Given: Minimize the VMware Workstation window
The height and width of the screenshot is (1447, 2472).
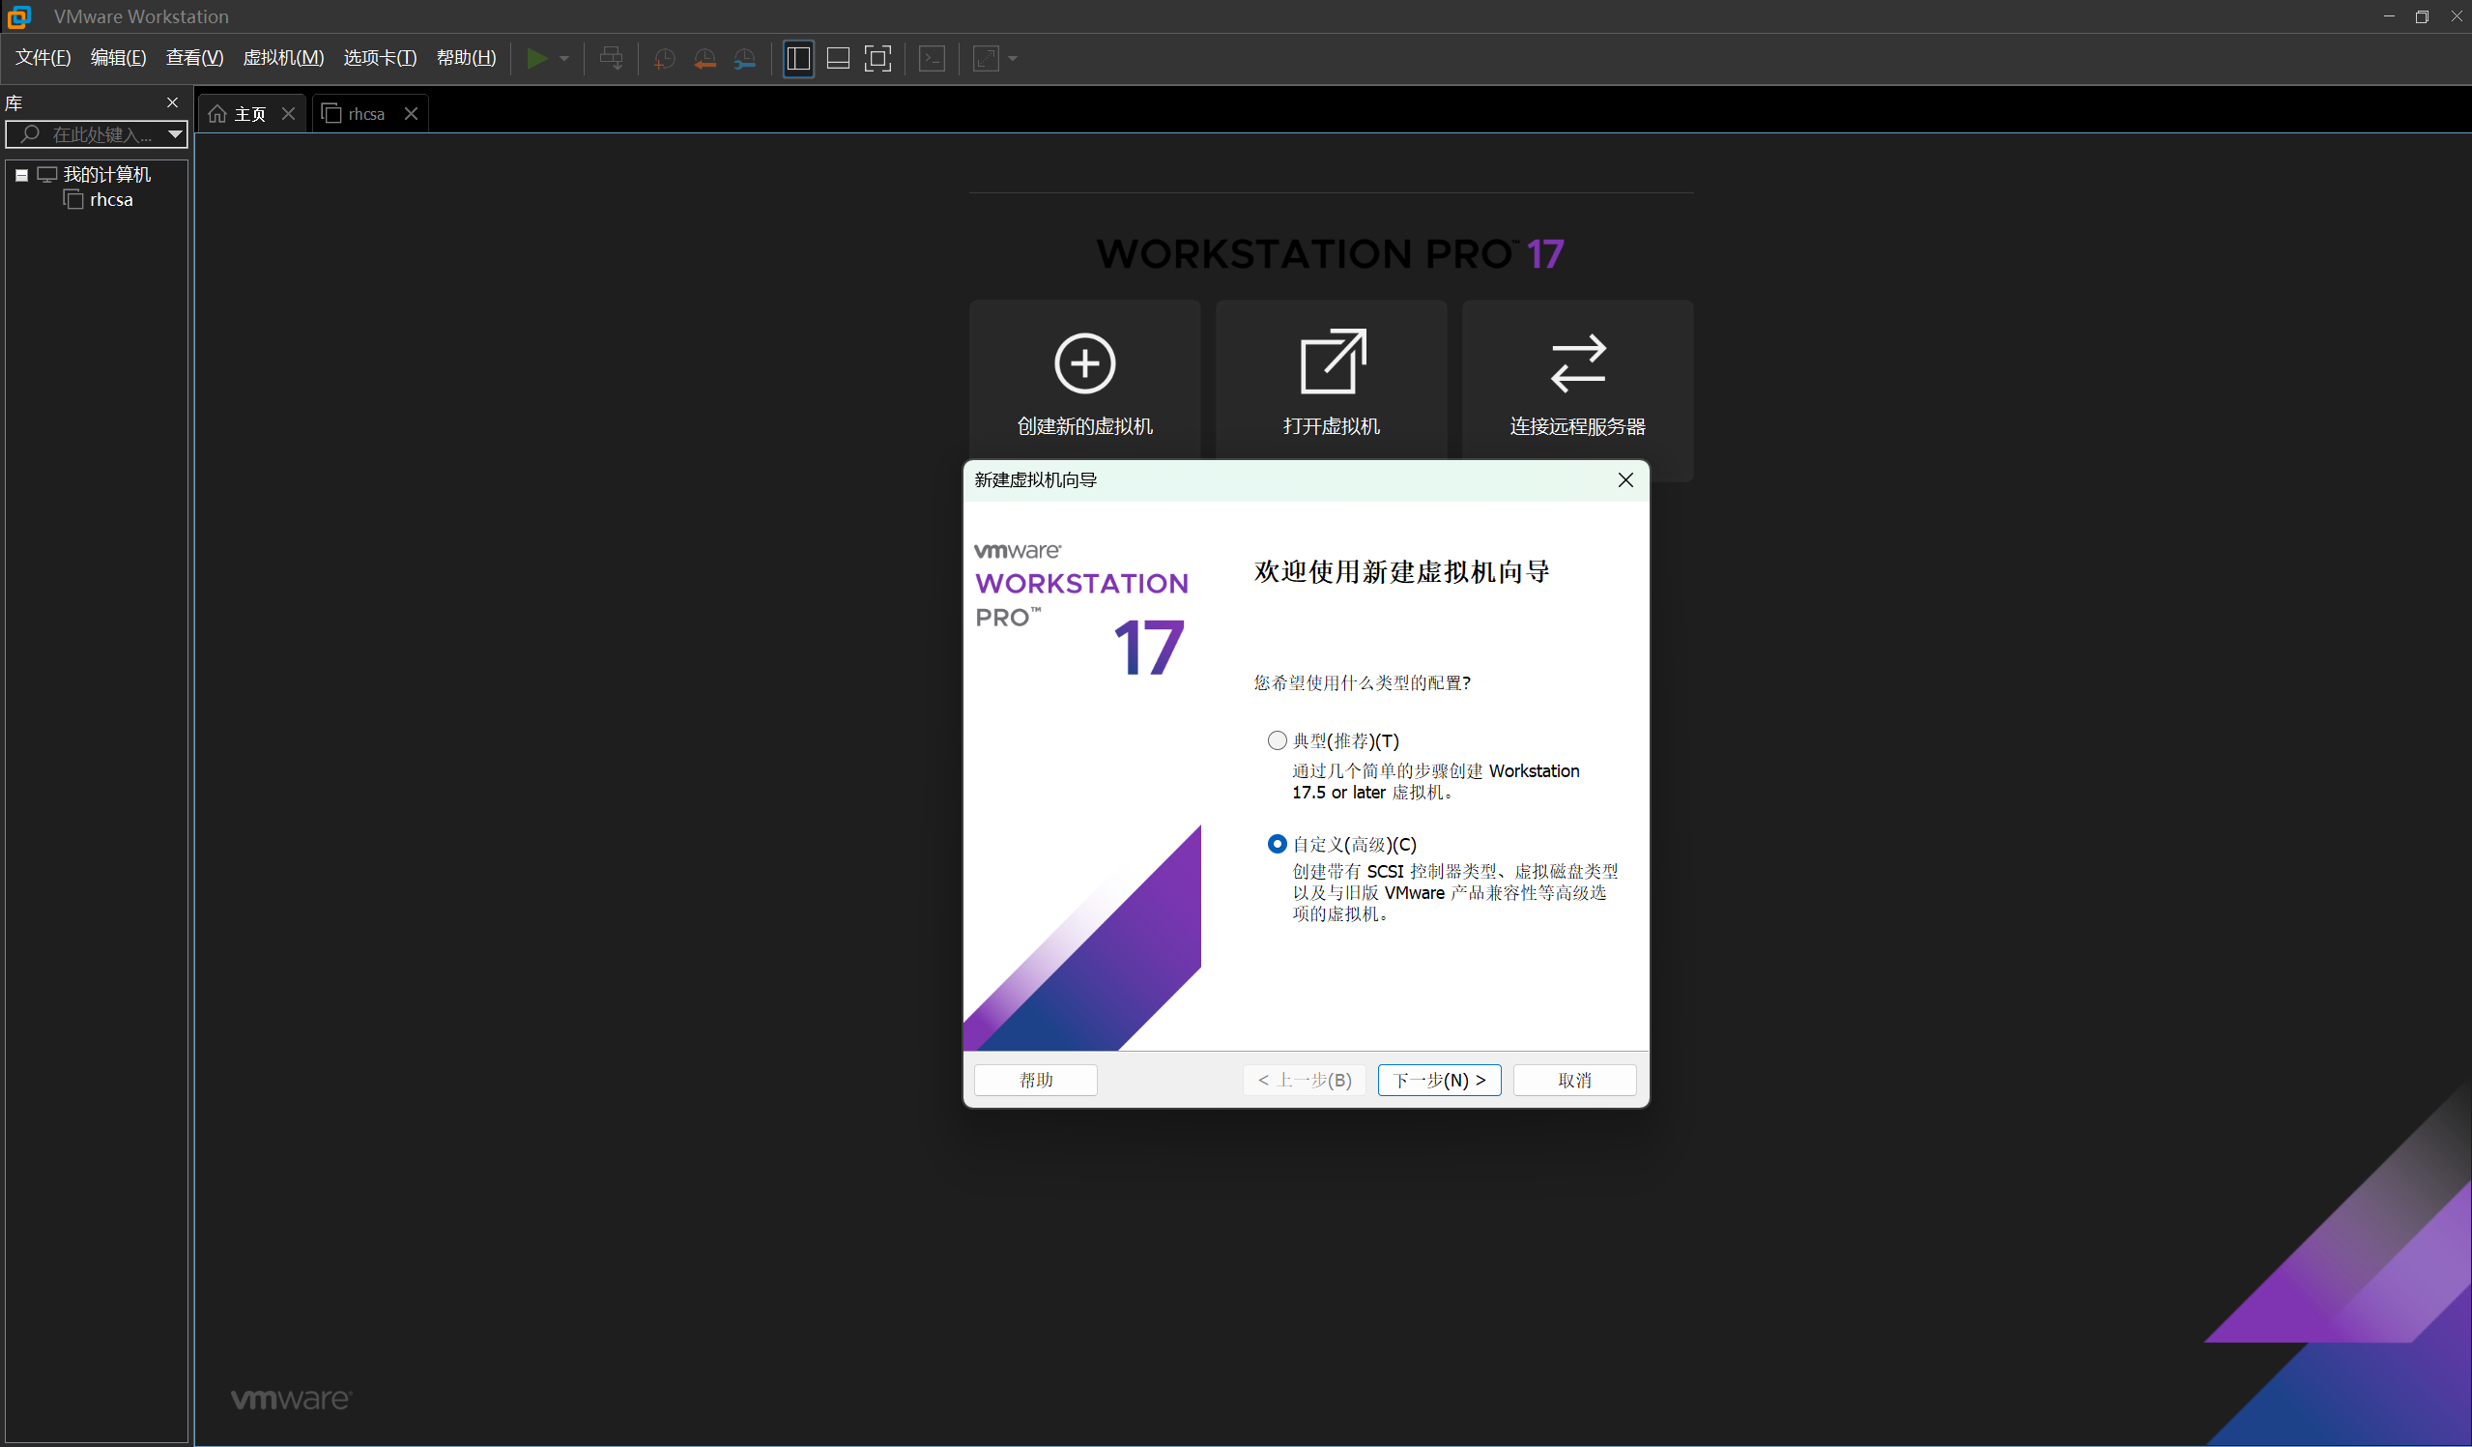Looking at the screenshot, I should (2389, 16).
